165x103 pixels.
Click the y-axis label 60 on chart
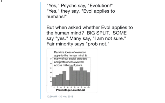(x=51, y=59)
